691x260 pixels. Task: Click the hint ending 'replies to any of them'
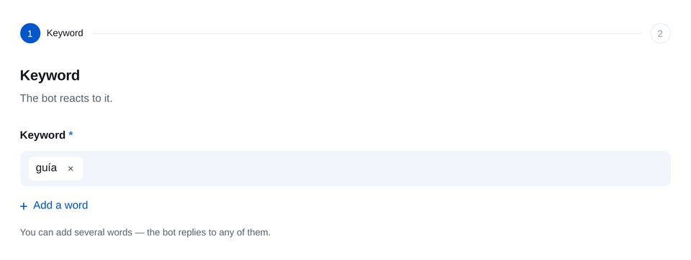click(x=209, y=232)
